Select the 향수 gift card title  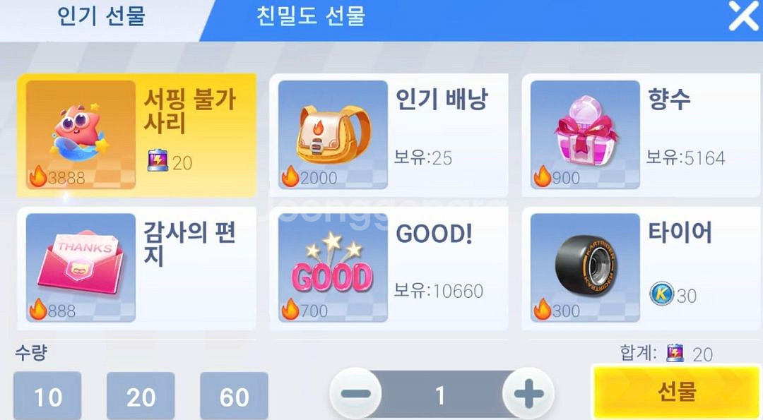coord(669,100)
